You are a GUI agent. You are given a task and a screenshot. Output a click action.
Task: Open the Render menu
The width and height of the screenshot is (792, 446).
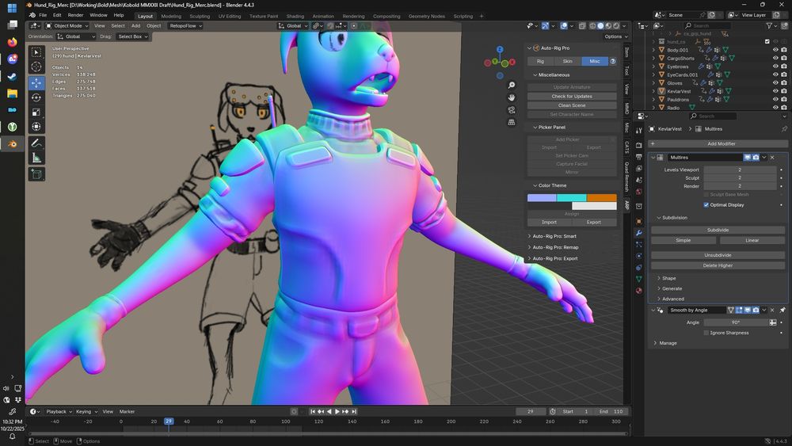click(x=75, y=15)
